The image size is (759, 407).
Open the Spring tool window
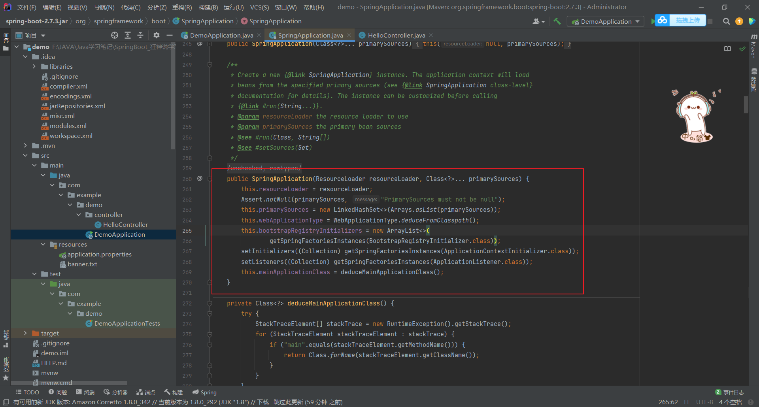coord(204,392)
